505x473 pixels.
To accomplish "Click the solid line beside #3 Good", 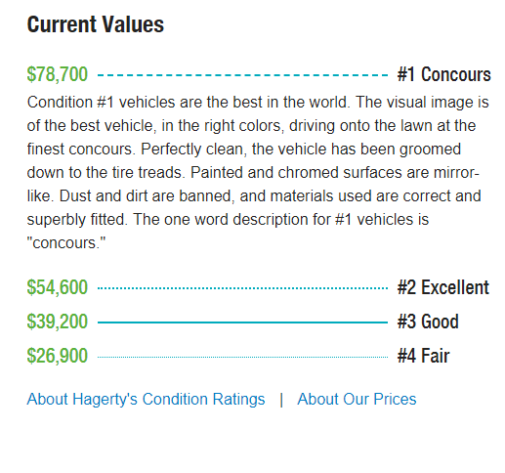I will coord(242,322).
